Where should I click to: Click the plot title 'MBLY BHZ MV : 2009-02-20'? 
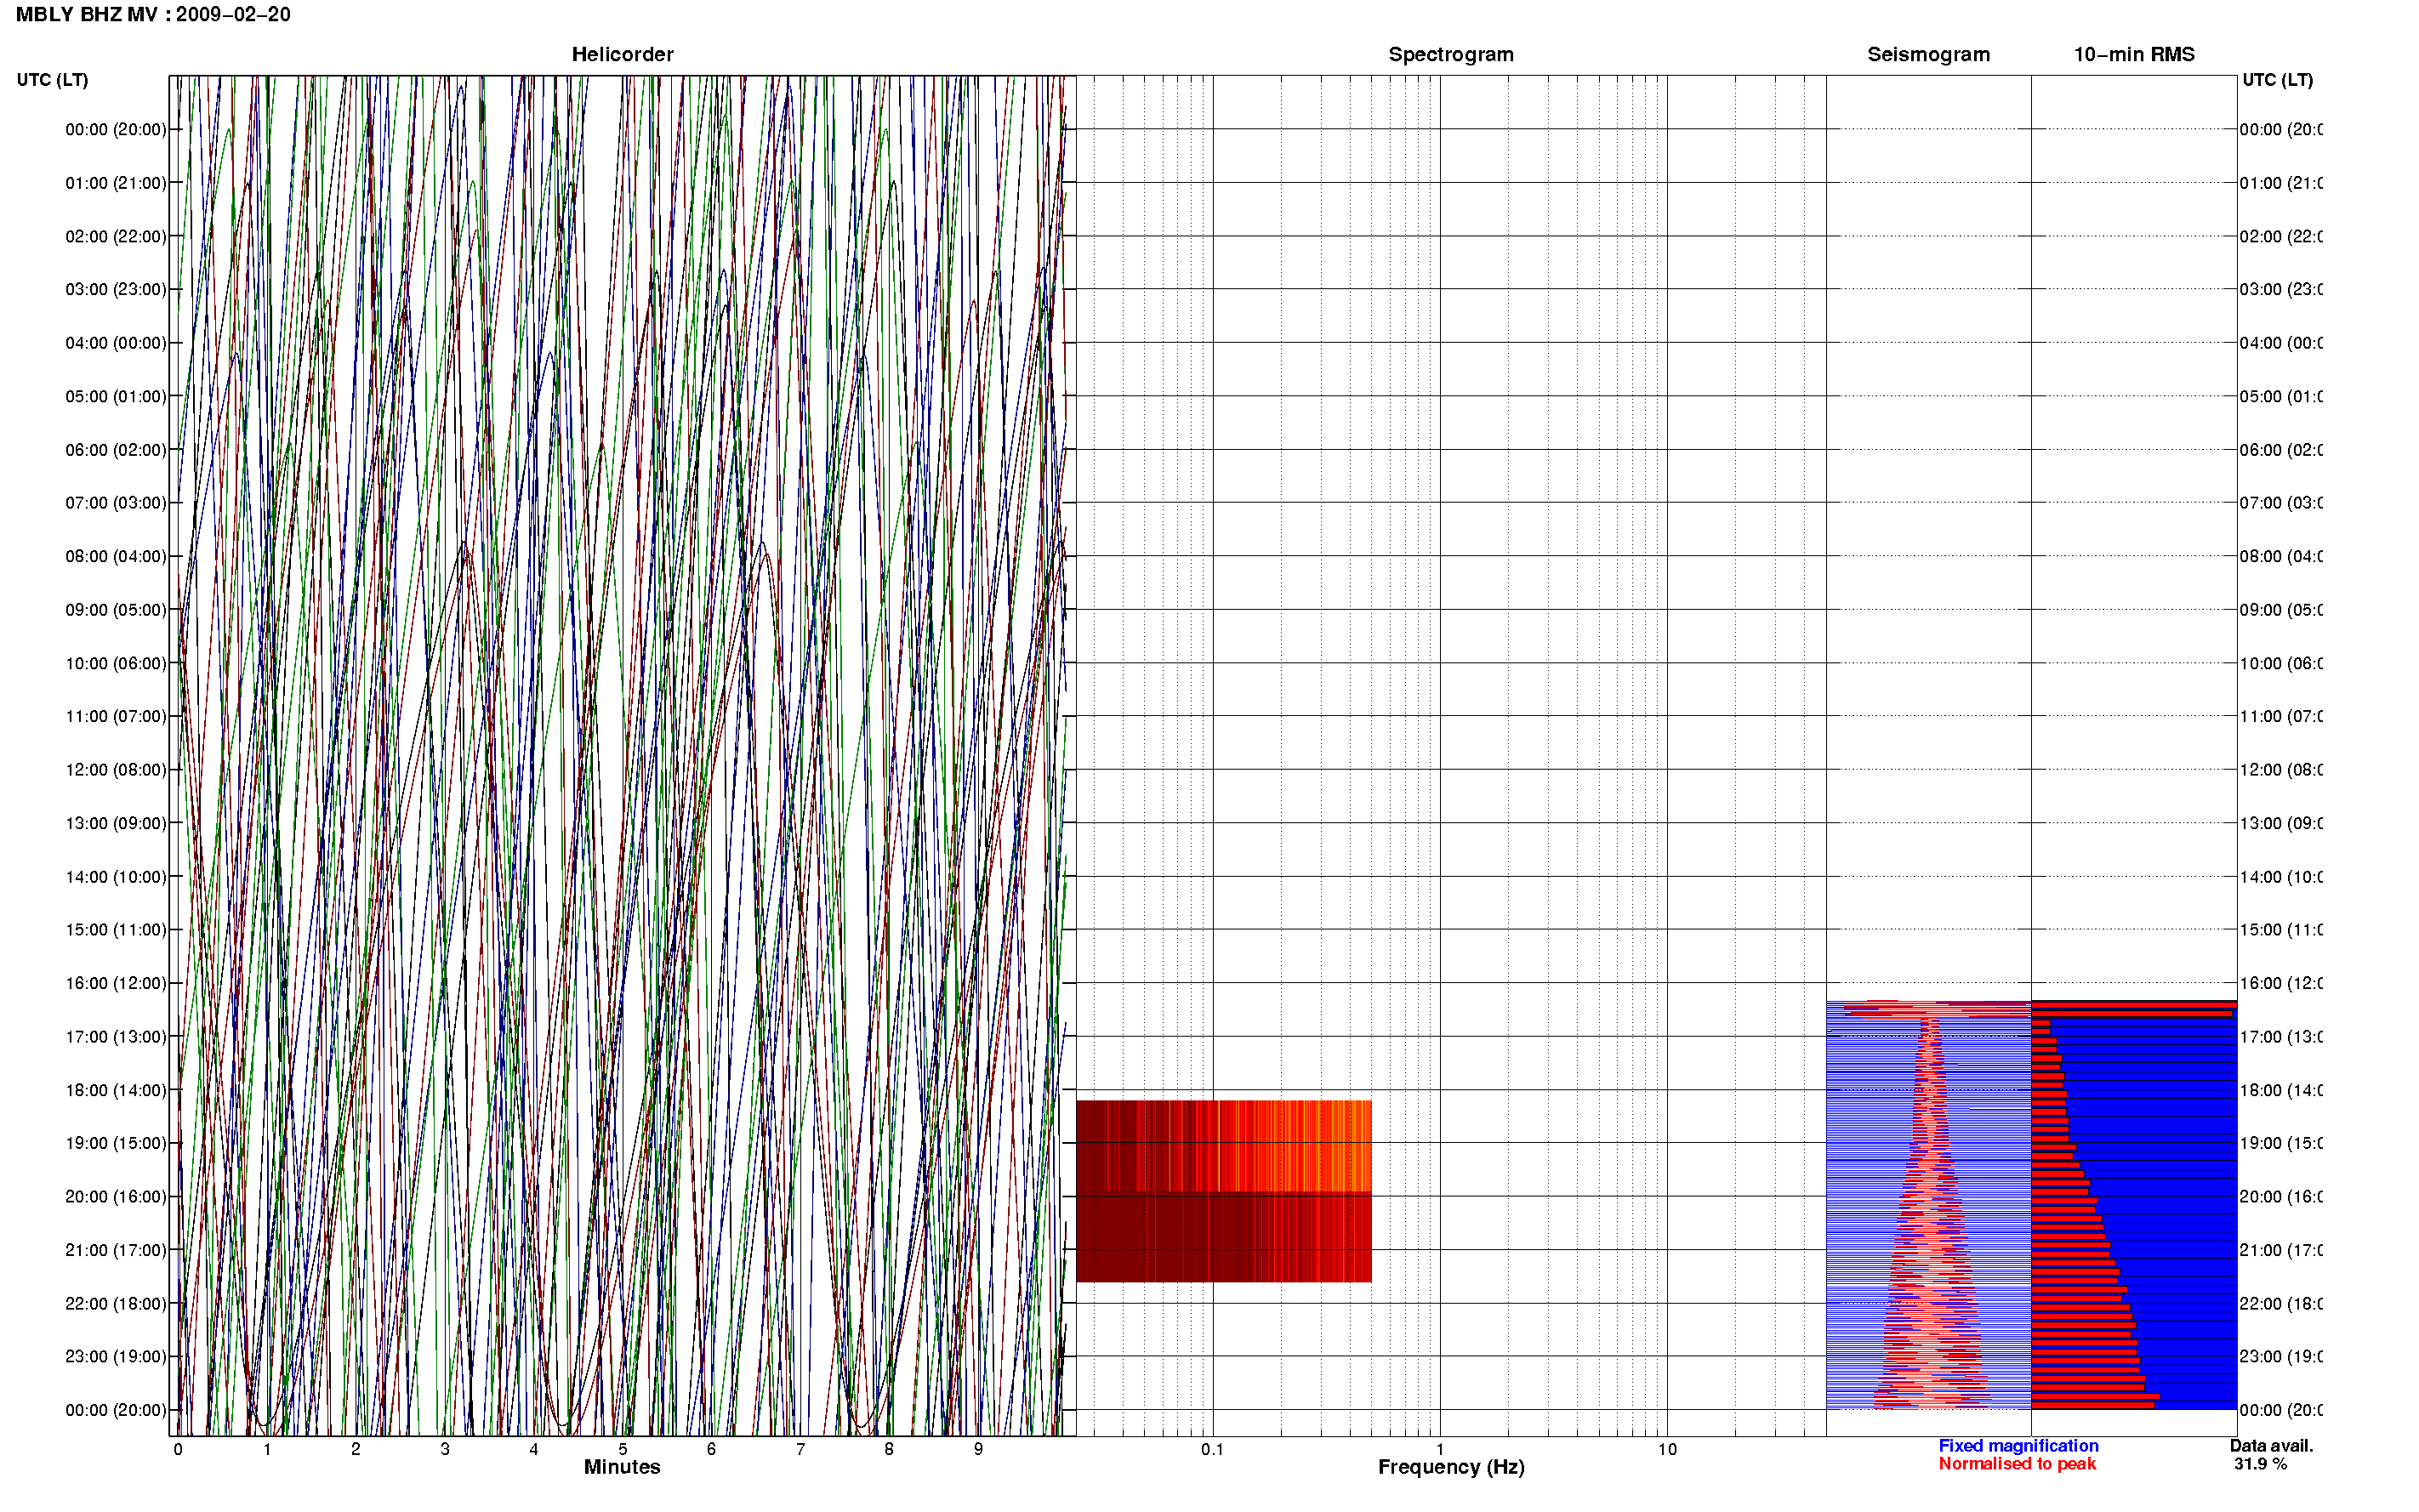[153, 15]
